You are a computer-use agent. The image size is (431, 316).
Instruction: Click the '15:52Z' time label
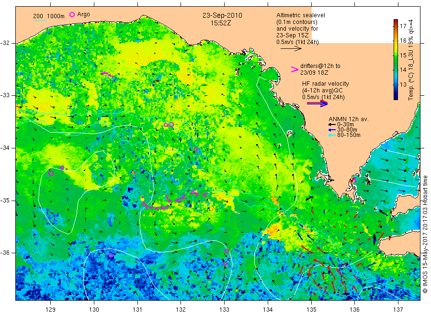click(x=221, y=23)
